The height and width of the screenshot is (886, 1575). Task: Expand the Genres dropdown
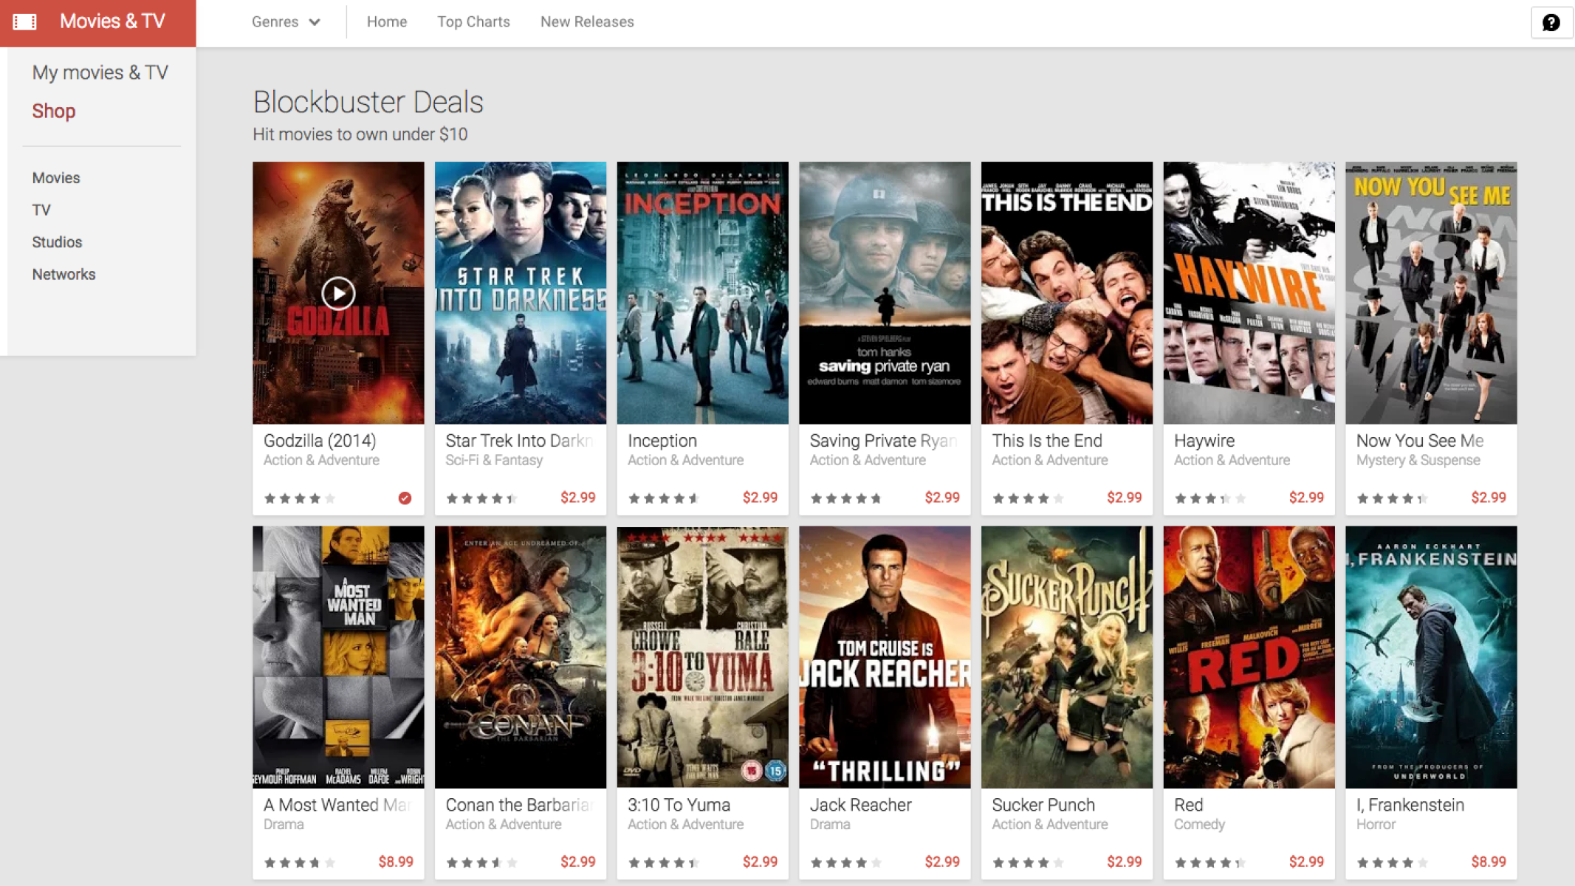click(x=285, y=22)
